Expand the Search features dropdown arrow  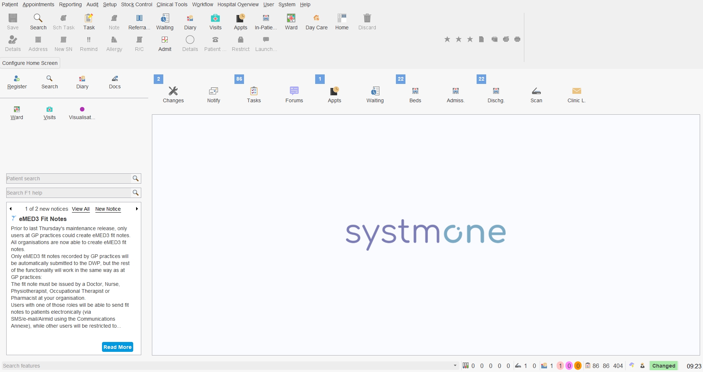[x=455, y=365]
